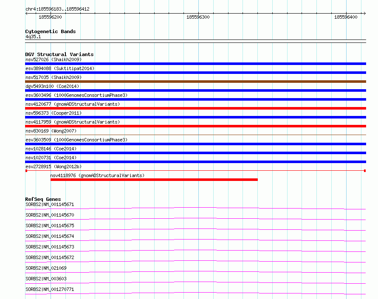Click the blue bar under nsv596373

[x=195, y=117]
